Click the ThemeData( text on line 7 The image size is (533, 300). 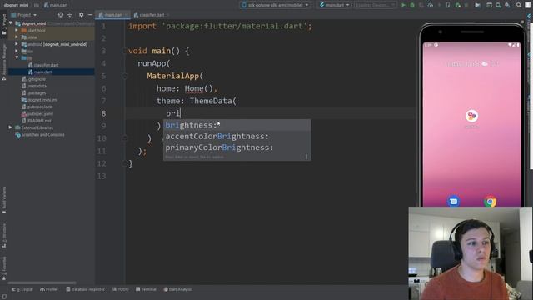click(213, 101)
